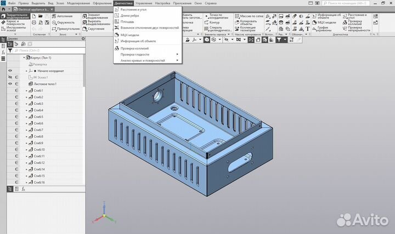Toggle shaded cube display mode in view toolbar

point(207,40)
